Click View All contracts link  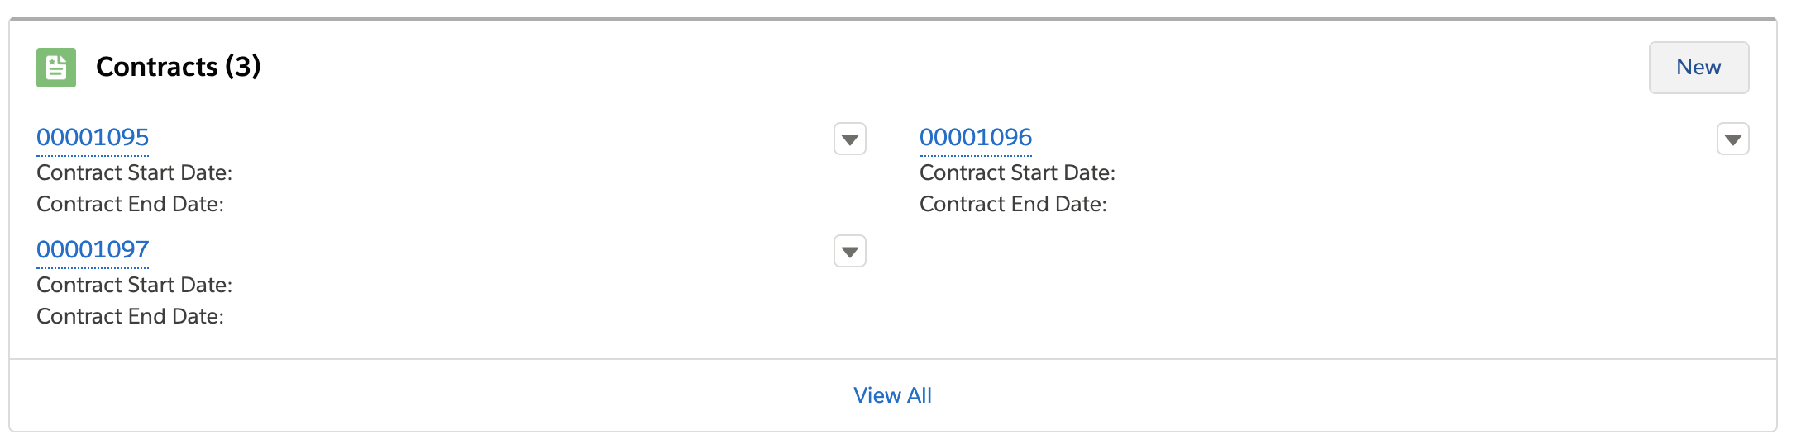pyautogui.click(x=892, y=395)
